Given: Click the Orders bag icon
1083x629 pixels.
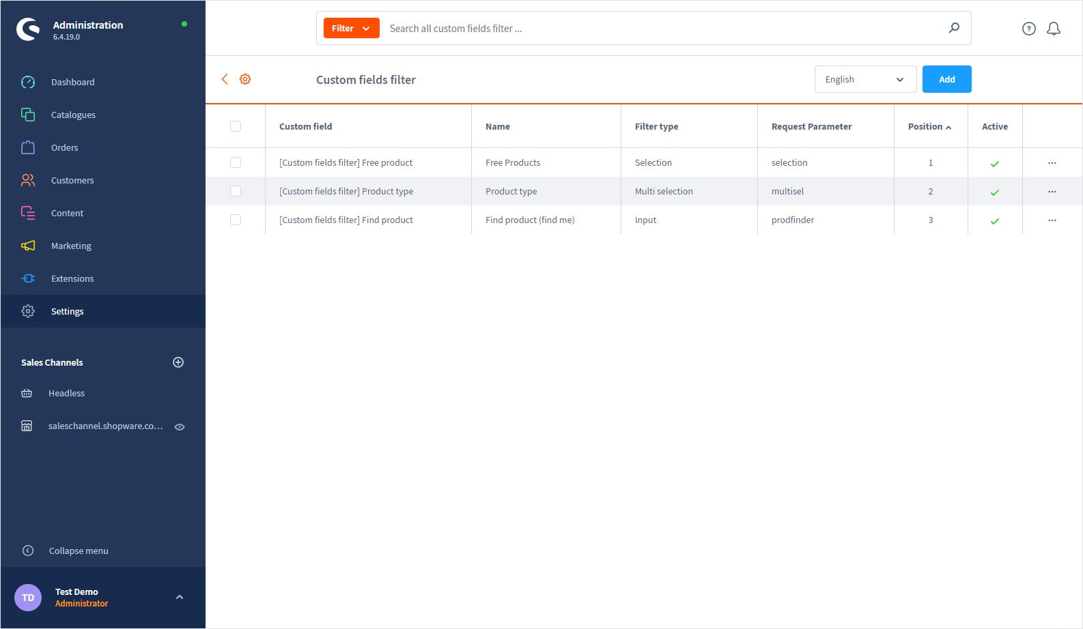Looking at the screenshot, I should (x=28, y=147).
